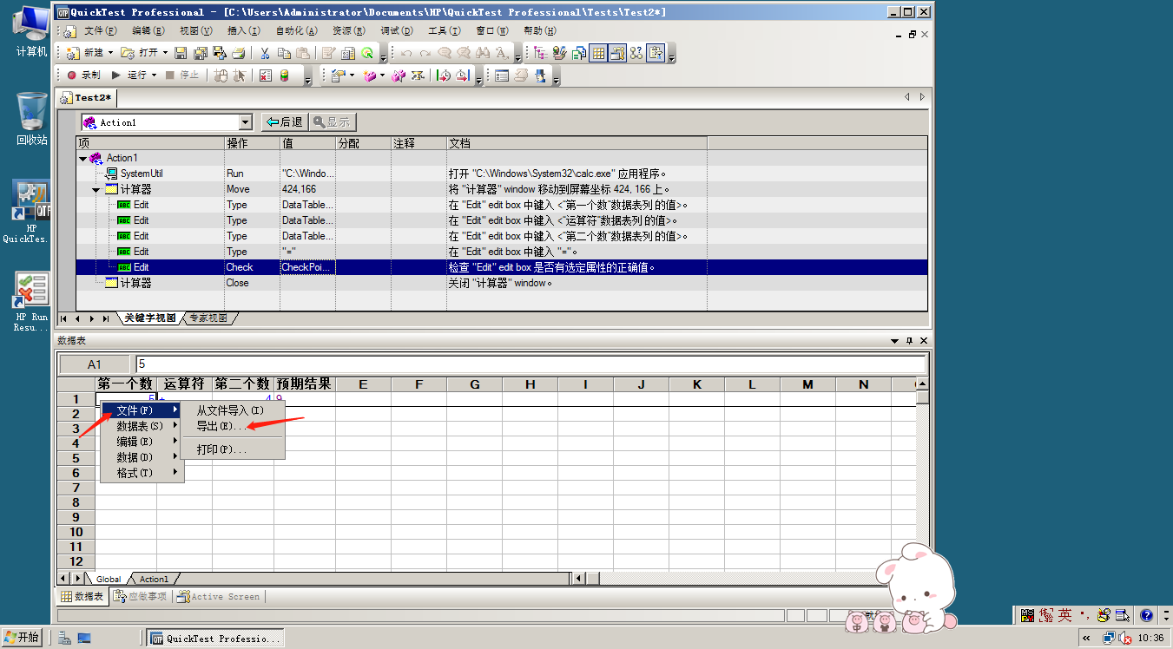Click the HP Run Results desktop shortcut
Viewport: 1173px width, 649px height.
click(31, 302)
